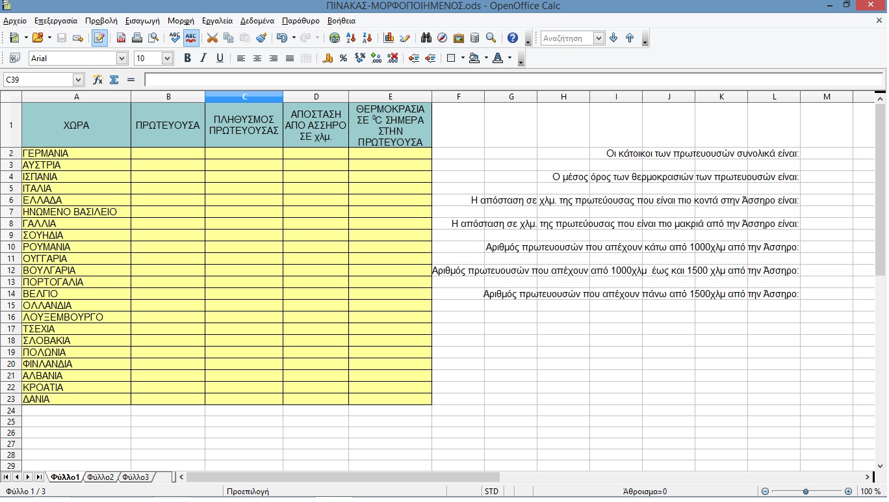Open the Δεδομένα menu

tap(257, 21)
